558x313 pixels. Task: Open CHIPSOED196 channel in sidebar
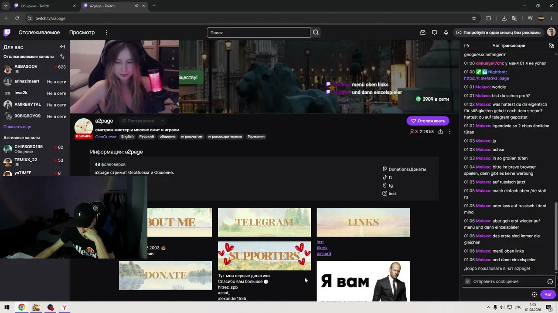(35, 150)
